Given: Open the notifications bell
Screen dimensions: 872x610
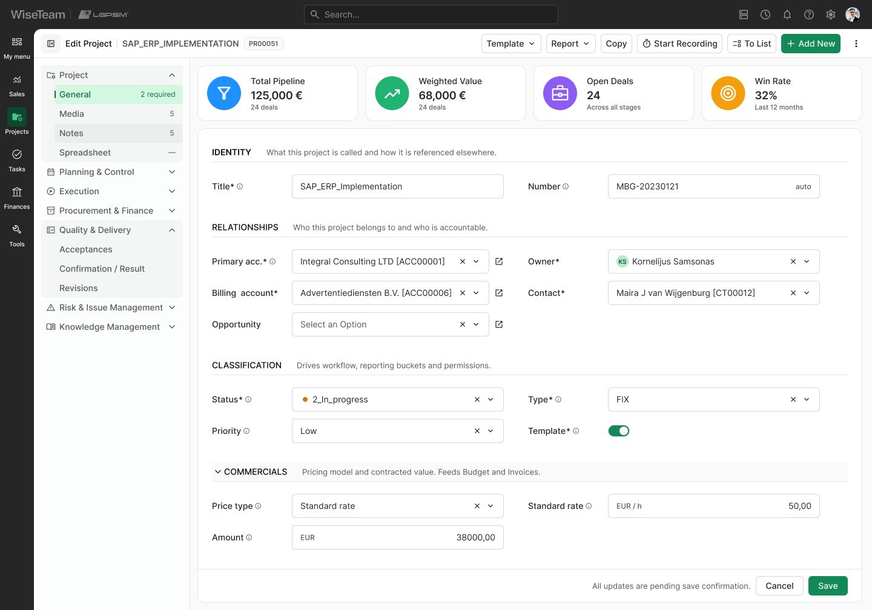Looking at the screenshot, I should (x=787, y=15).
